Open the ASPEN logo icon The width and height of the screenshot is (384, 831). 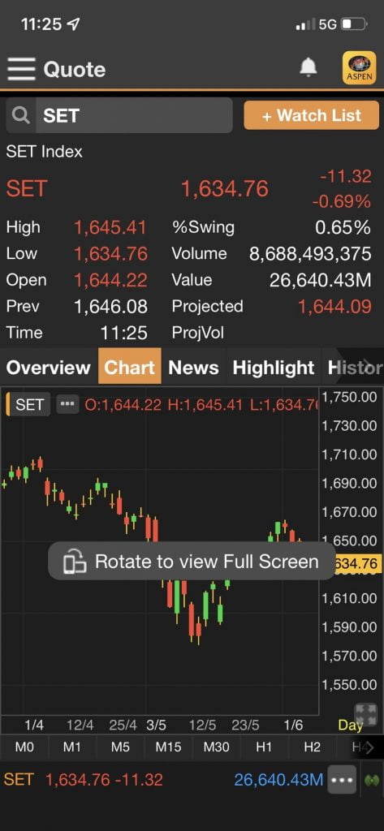point(359,68)
